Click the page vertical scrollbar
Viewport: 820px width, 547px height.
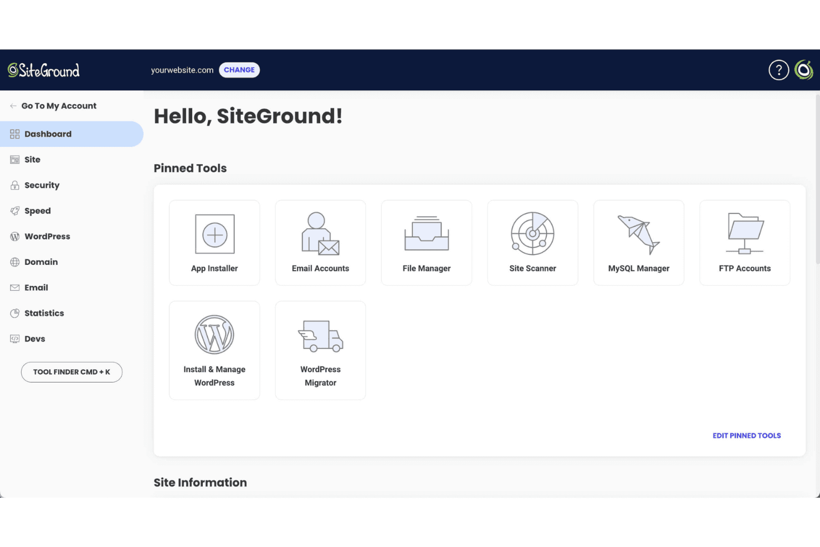click(x=817, y=179)
